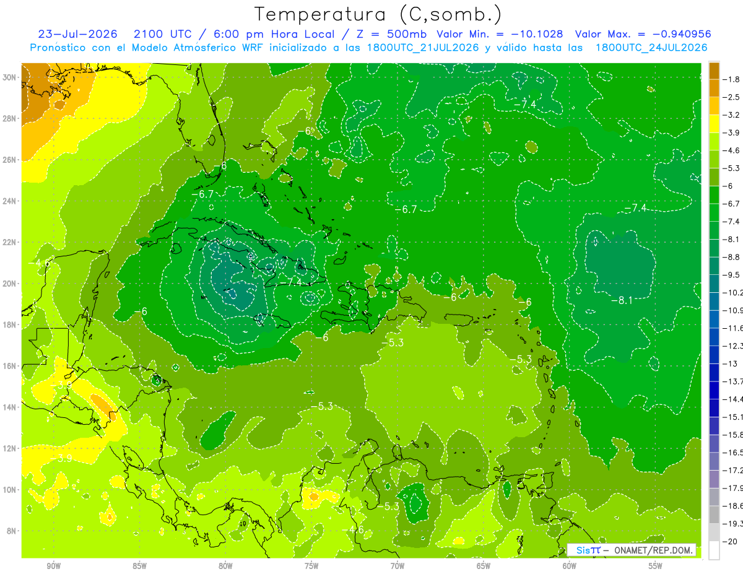The image size is (743, 574).
Task: Click the '70W' longitude axis label
Action: pyautogui.click(x=398, y=567)
